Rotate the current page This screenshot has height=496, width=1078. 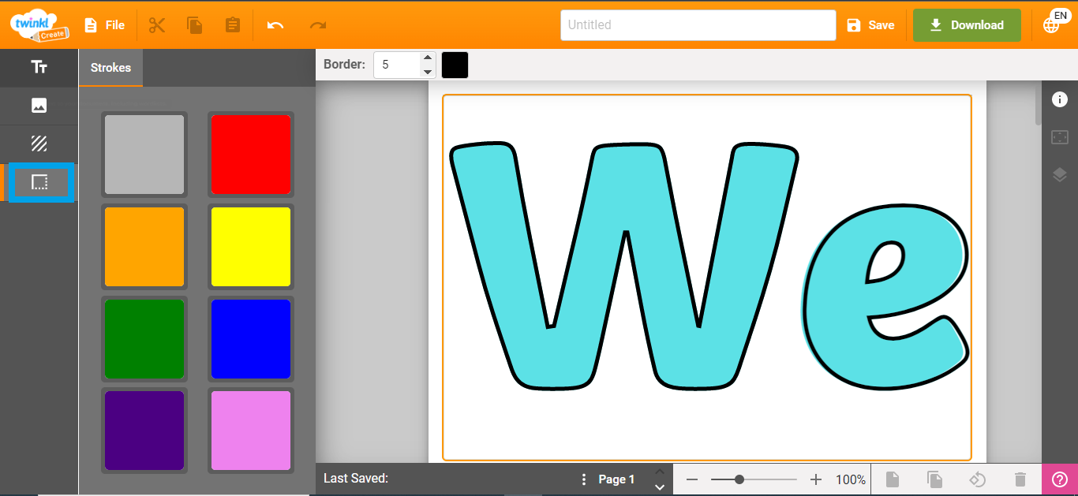pos(977,479)
